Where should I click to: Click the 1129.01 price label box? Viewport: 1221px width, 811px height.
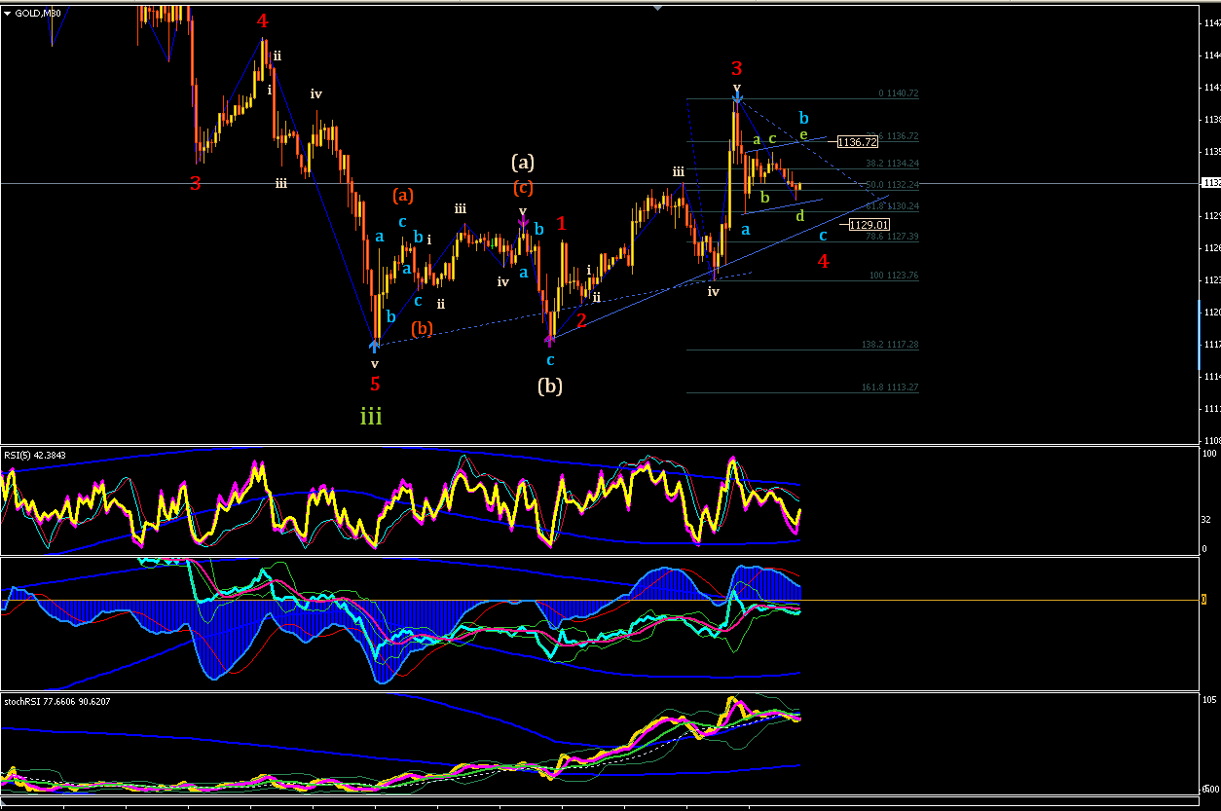coord(868,225)
